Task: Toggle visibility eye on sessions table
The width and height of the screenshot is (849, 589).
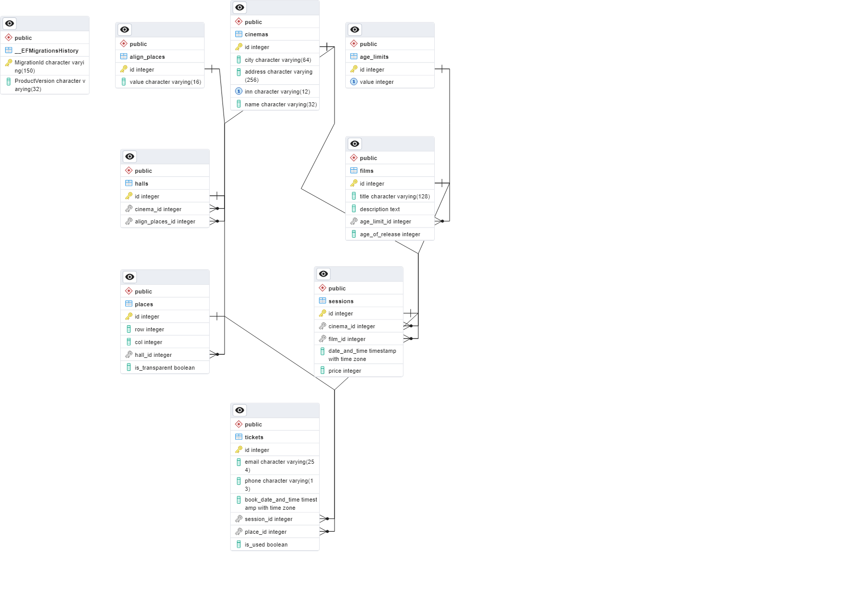Action: click(323, 274)
